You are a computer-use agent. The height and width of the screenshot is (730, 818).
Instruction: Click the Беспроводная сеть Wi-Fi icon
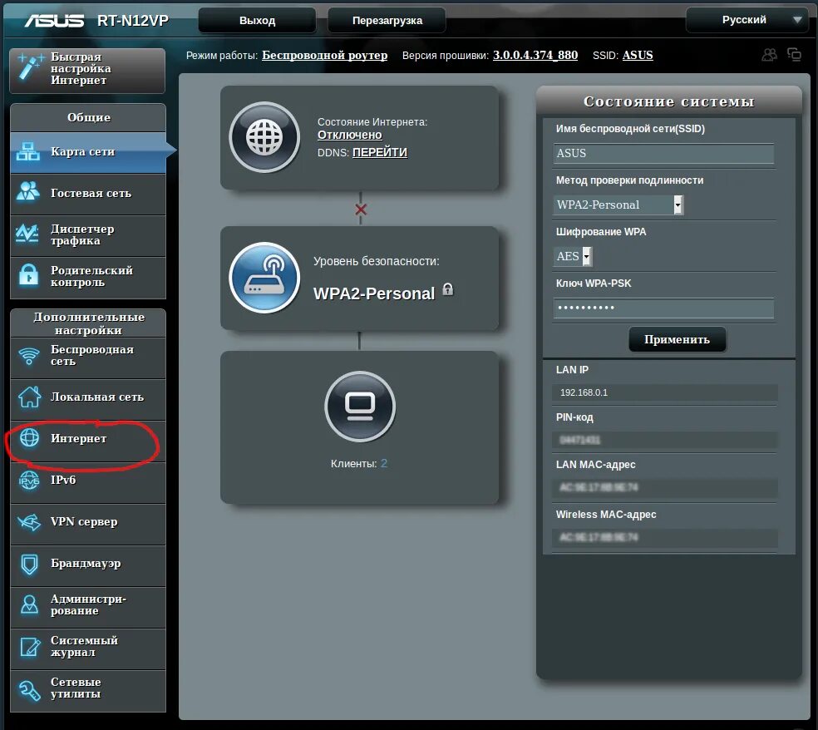(29, 356)
